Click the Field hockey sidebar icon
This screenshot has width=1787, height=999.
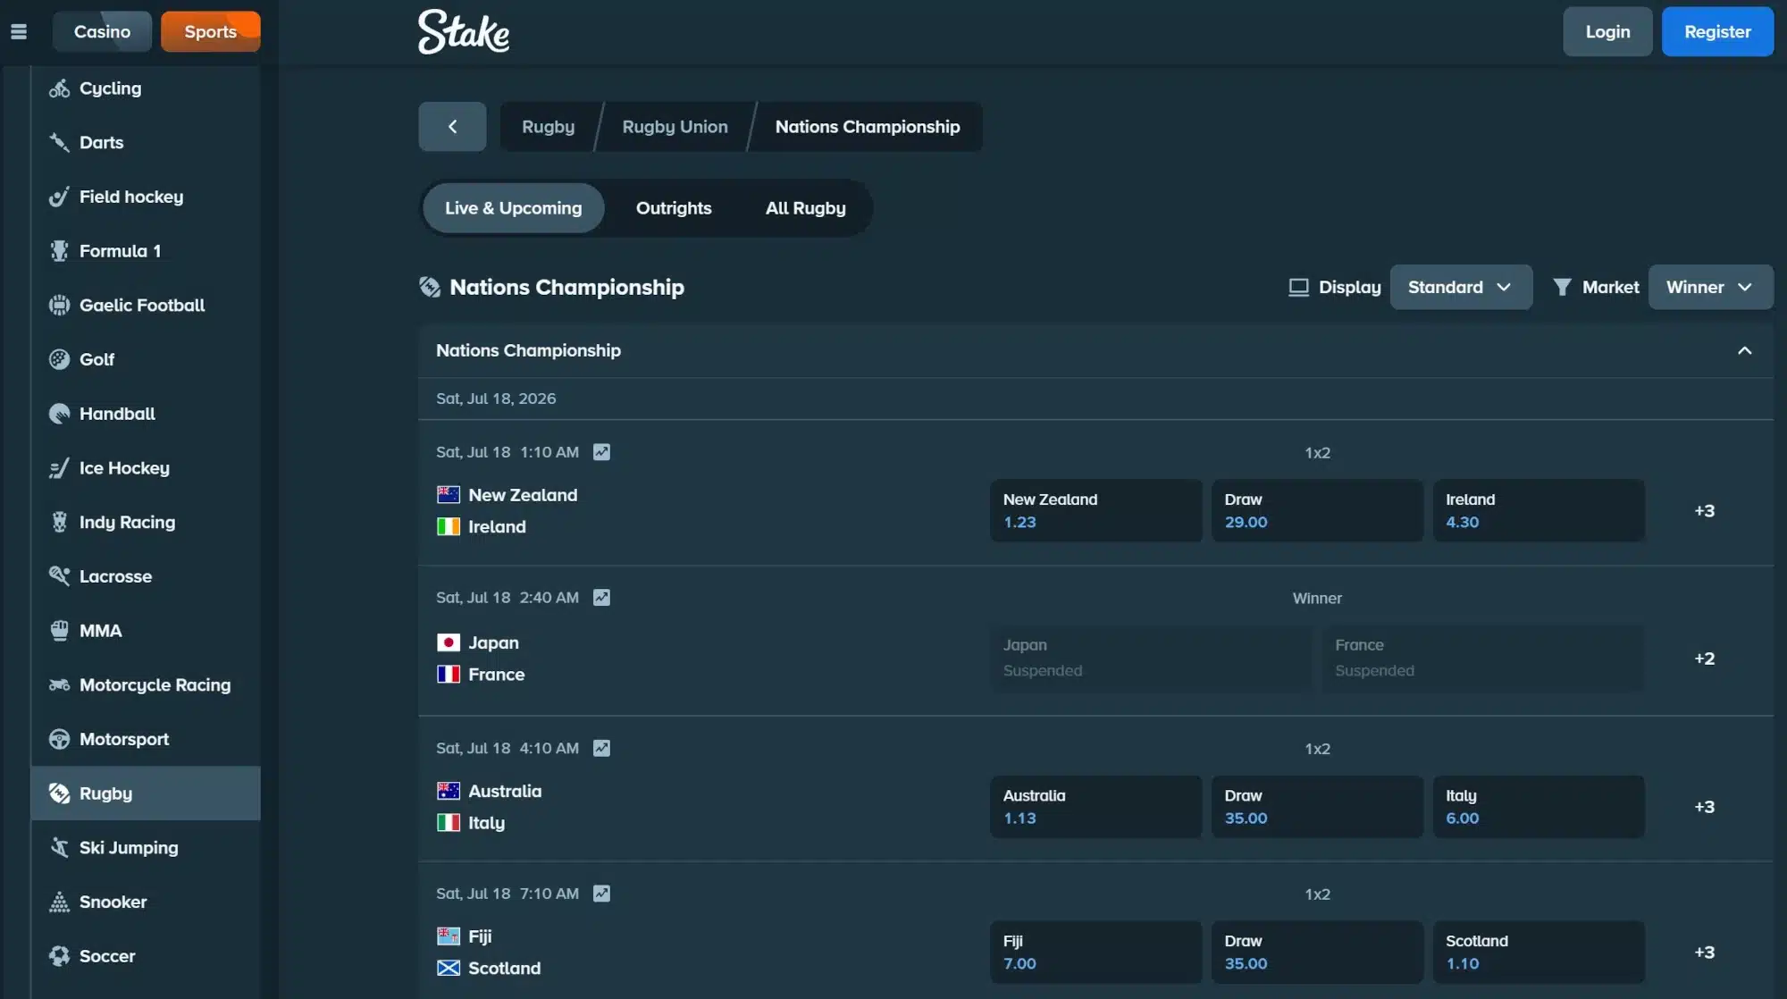pos(59,197)
